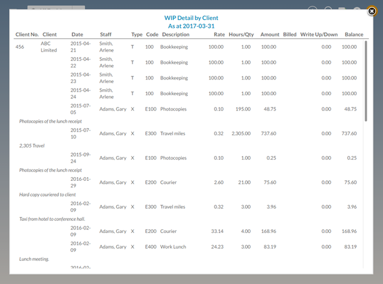Click the 737.60 amount value
The height and width of the screenshot is (284, 383).
267,133
